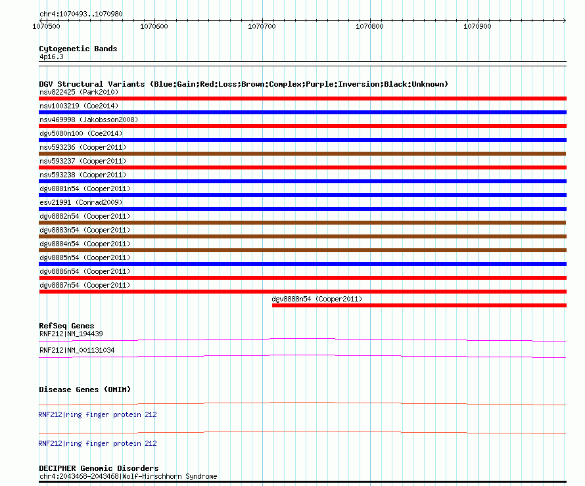Viewport: 585px width, 486px height.
Task: Select variant label dgv8888n54 (Cooper2011)
Action: (x=317, y=299)
